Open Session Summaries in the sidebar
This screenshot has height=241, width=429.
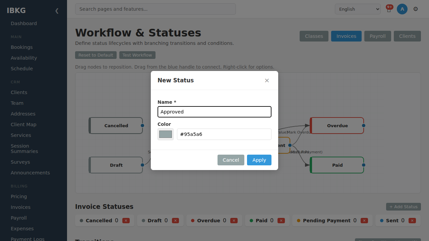[24, 149]
